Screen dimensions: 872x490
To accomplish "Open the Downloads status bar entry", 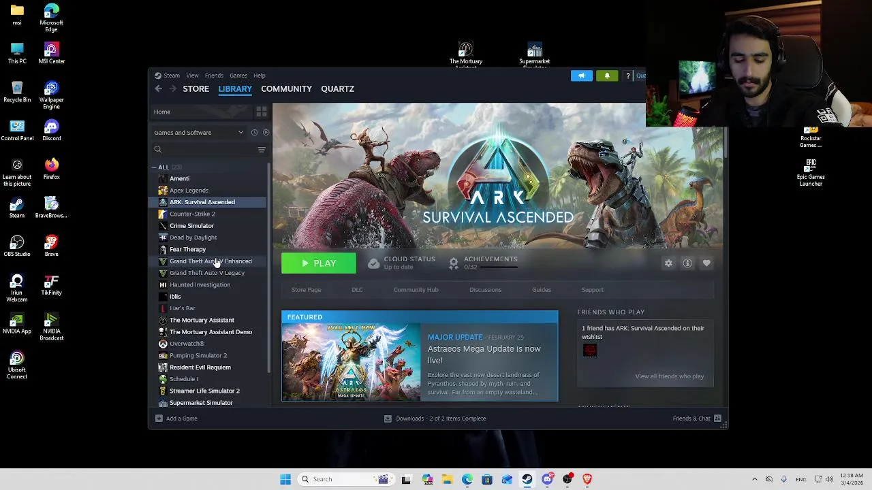I will pyautogui.click(x=435, y=419).
